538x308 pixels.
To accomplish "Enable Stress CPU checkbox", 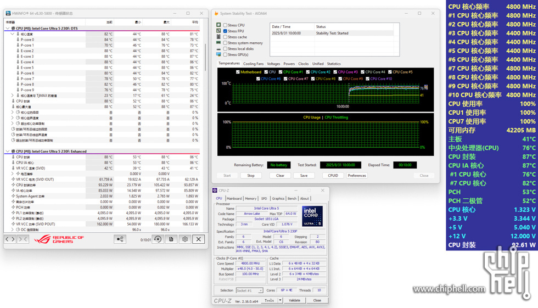I will pyautogui.click(x=225, y=25).
